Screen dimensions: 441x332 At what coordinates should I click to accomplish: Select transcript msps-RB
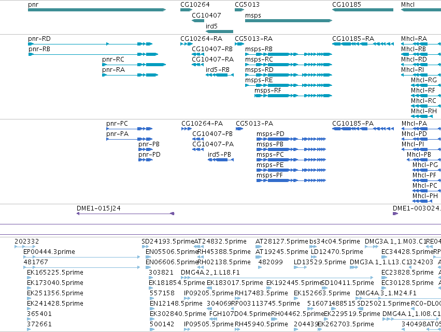coord(289,54)
